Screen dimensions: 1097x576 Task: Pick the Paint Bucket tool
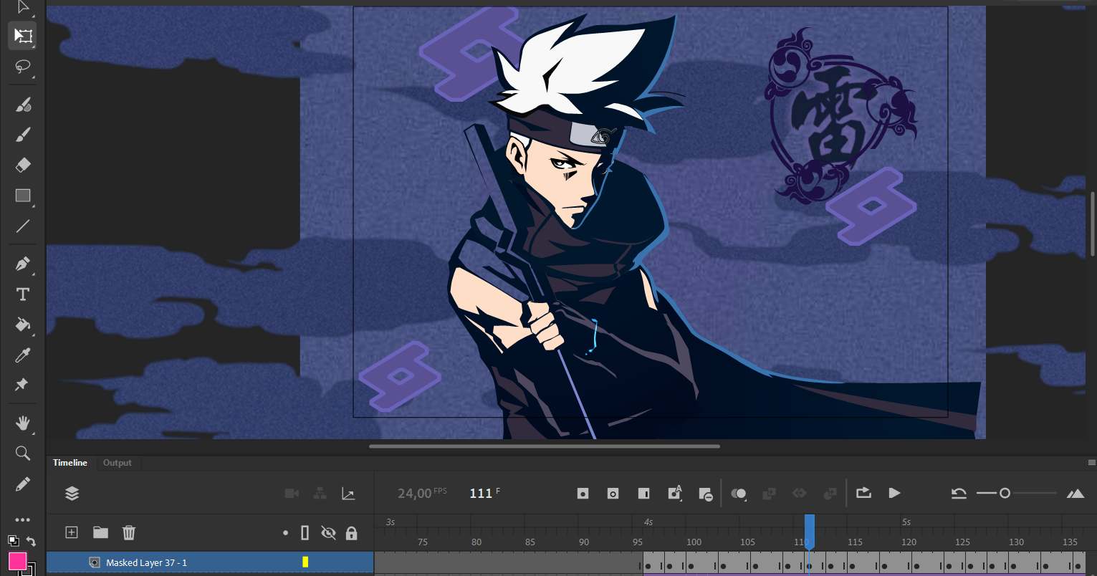(23, 325)
